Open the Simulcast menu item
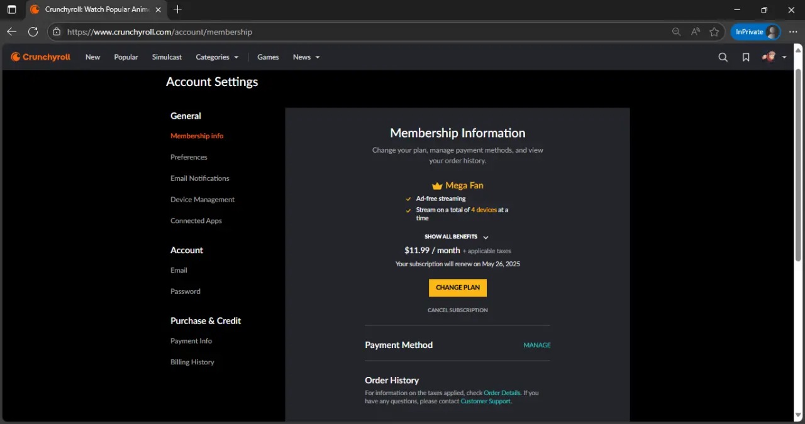This screenshot has width=805, height=424. (x=167, y=57)
